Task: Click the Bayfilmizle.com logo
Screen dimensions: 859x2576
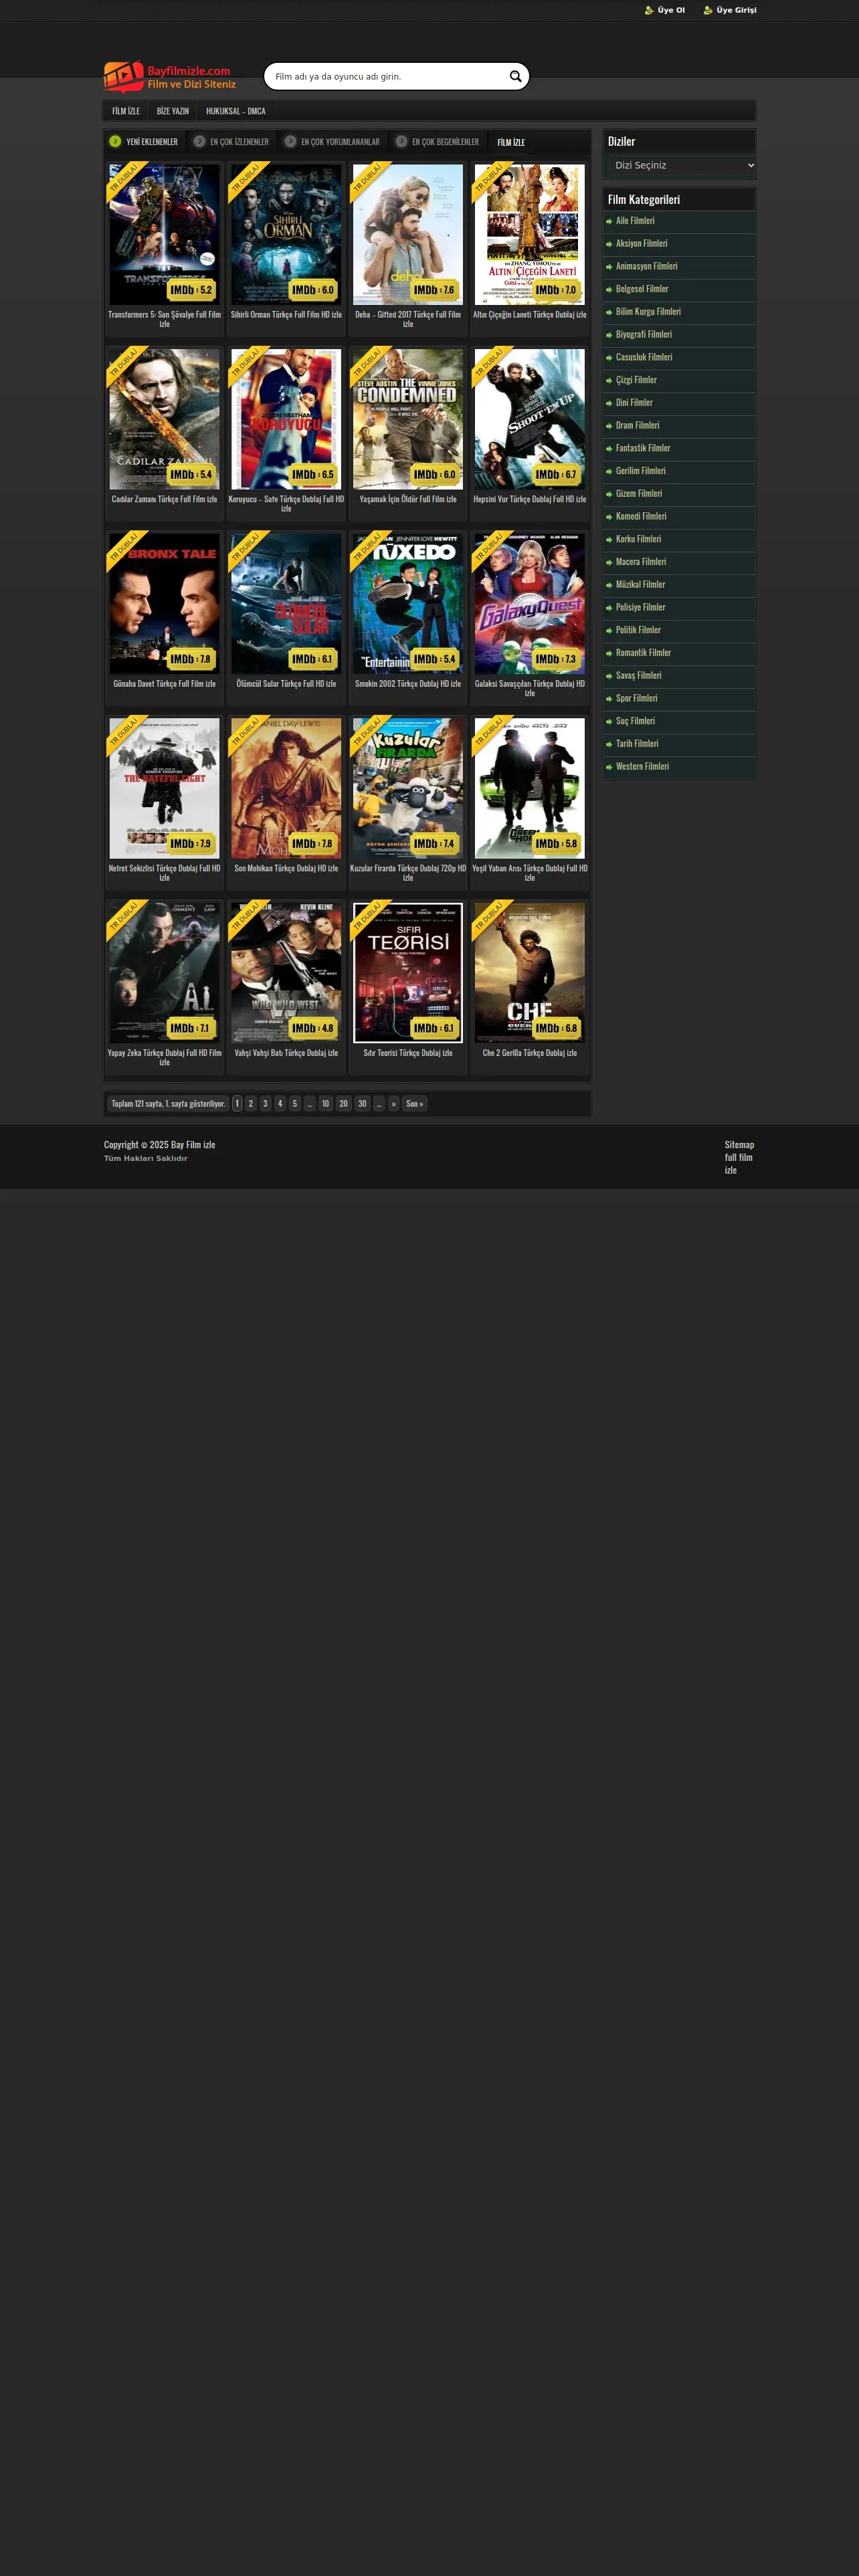Action: (x=170, y=77)
